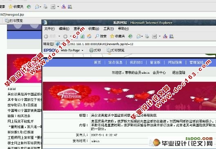
Task: Click Print icon in back window toolbar
Action: 45,7
